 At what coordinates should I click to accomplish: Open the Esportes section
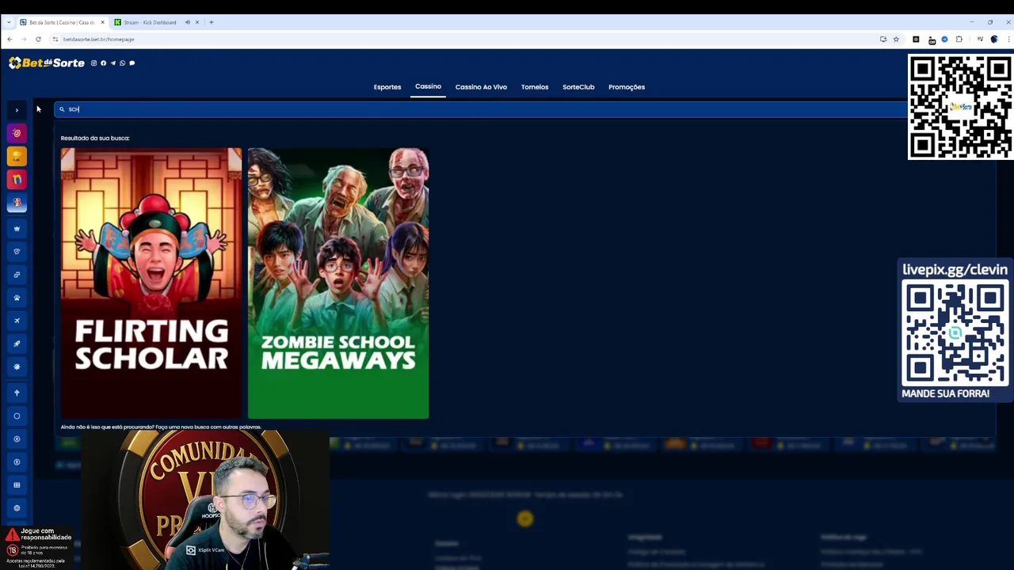click(x=387, y=87)
